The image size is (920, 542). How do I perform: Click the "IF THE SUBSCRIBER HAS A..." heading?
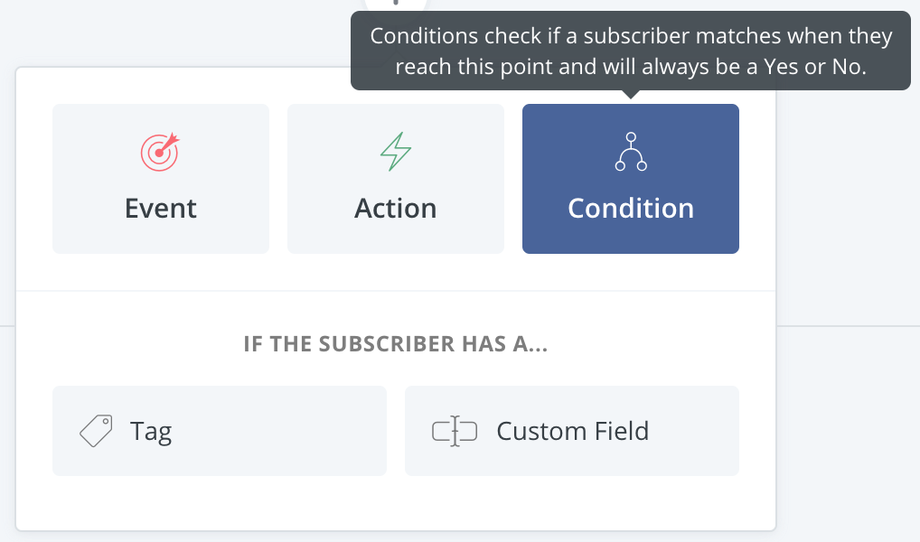click(x=396, y=345)
